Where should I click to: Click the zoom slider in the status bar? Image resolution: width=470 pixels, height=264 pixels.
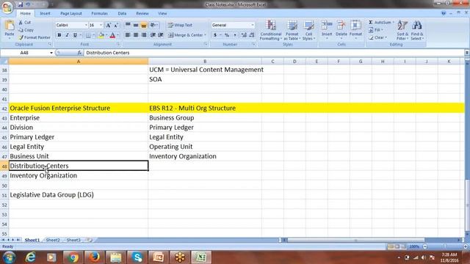[x=445, y=246]
